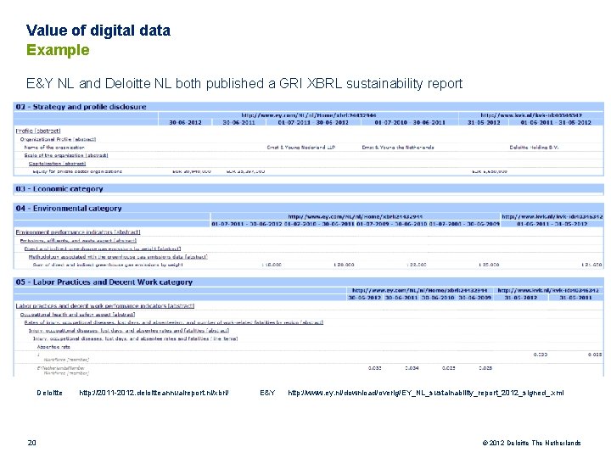This screenshot has height=458, width=611.
Task: Open ey.com URL header in Strategy section
Action: point(309,115)
